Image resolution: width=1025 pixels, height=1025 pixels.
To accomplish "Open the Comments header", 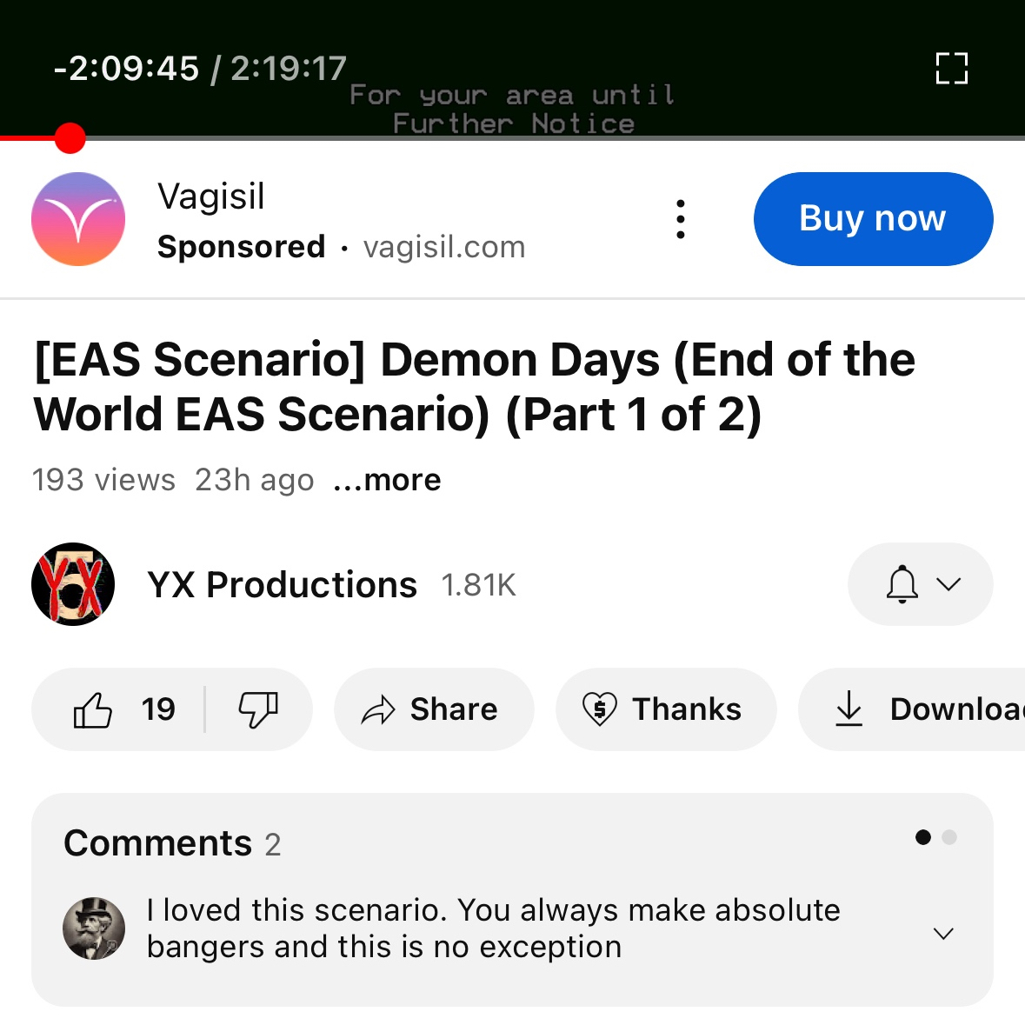I will pyautogui.click(x=158, y=843).
